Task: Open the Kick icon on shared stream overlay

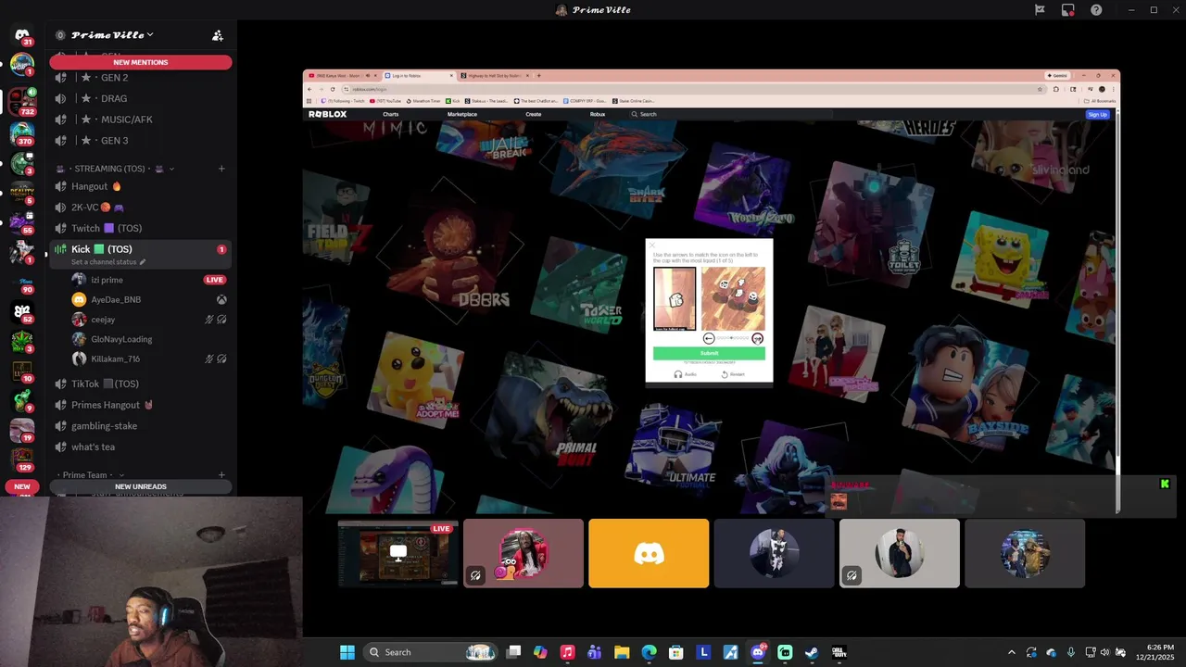Action: 1165,484
